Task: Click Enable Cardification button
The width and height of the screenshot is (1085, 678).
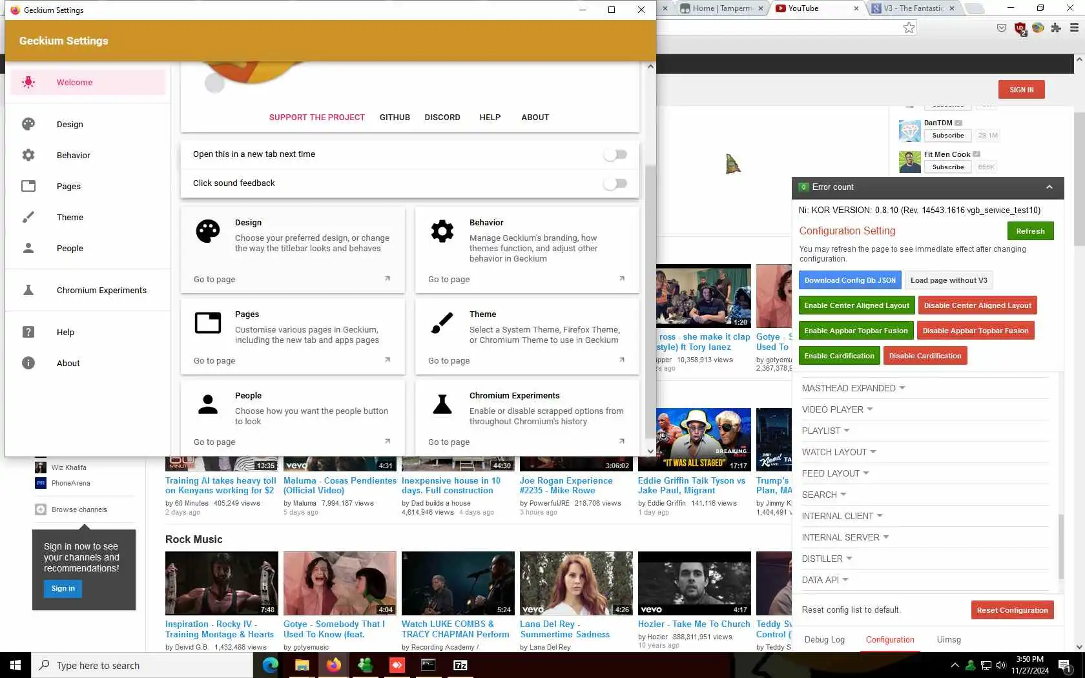Action: pos(839,356)
